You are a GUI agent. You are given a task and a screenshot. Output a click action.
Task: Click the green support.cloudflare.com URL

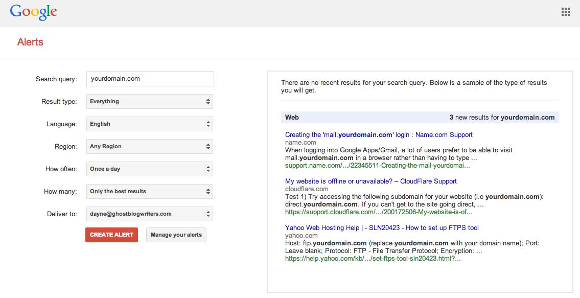[379, 212]
